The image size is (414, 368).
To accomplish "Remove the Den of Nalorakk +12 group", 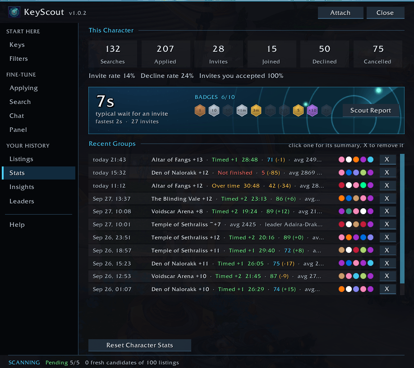I will (387, 172).
